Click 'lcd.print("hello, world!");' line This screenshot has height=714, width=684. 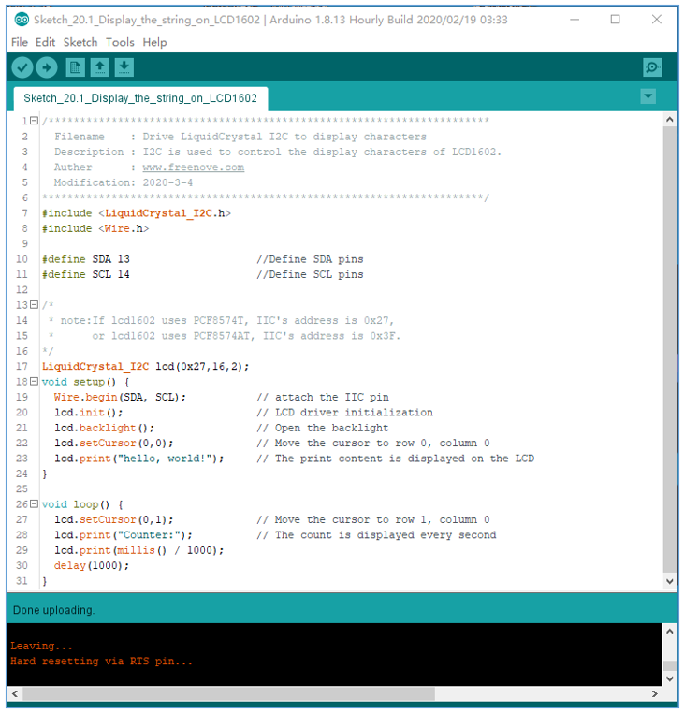[139, 459]
